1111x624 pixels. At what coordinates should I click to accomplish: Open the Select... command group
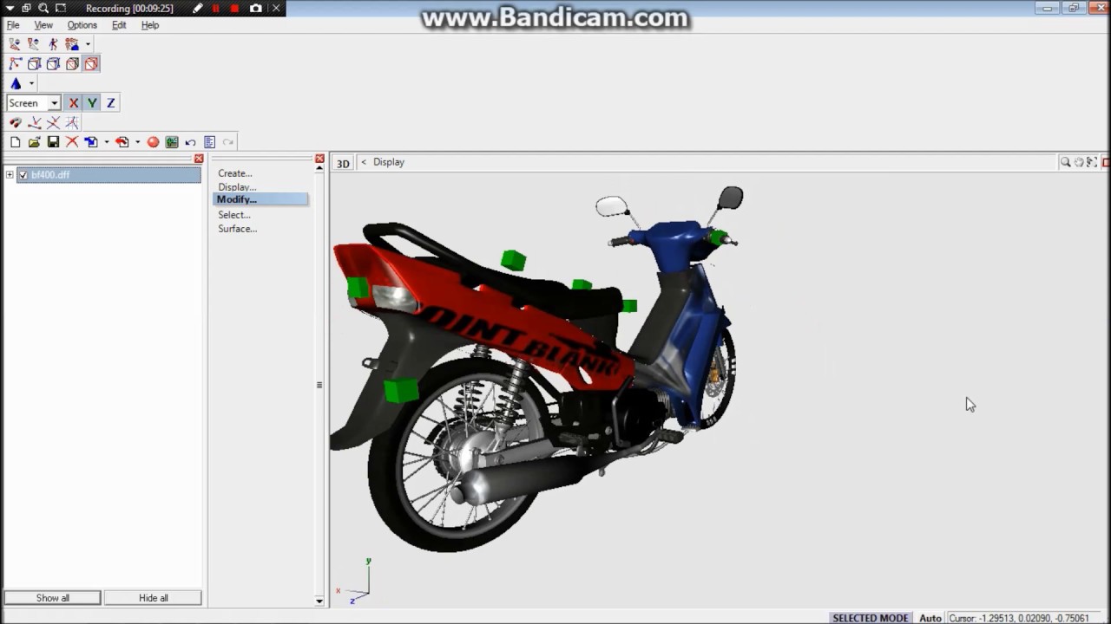click(x=234, y=215)
